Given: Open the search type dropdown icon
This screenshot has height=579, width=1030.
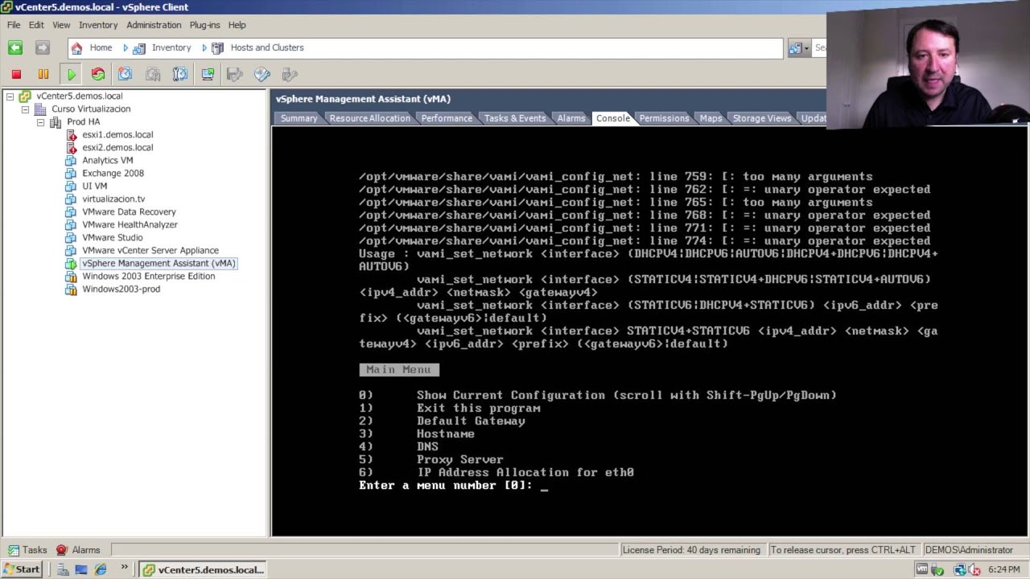Looking at the screenshot, I should click(x=799, y=48).
